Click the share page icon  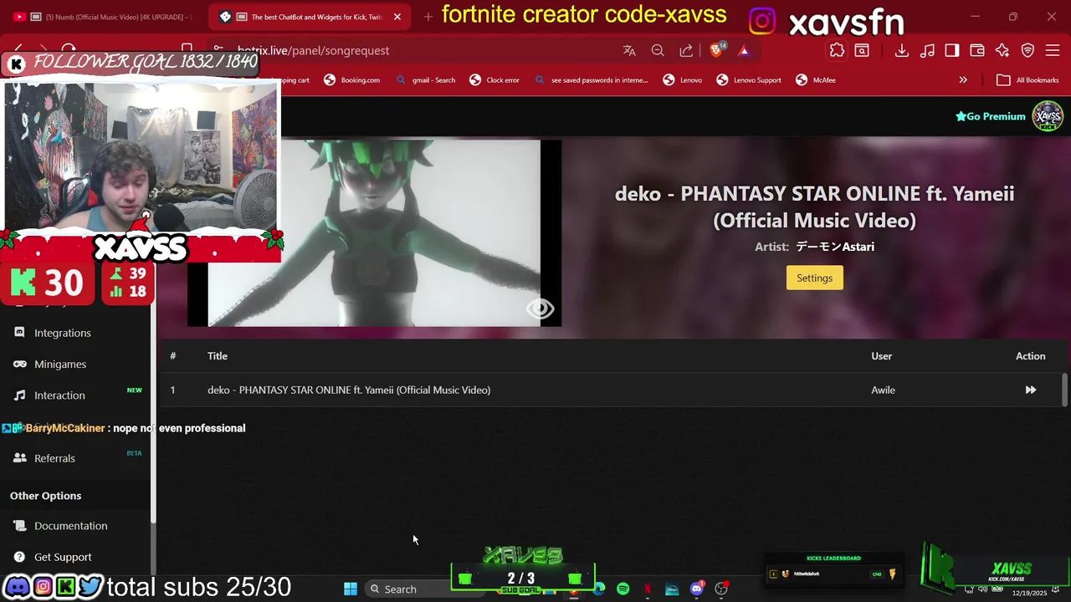coord(686,50)
